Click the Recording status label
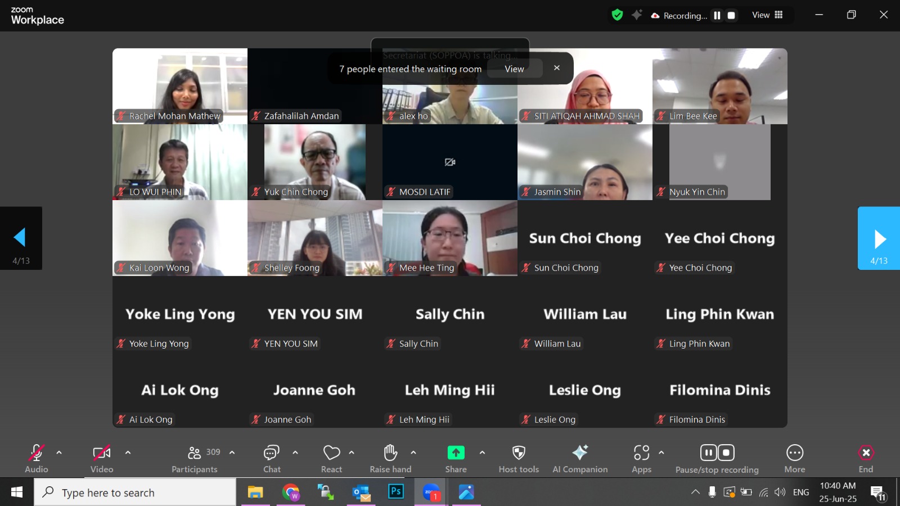The height and width of the screenshot is (506, 900). click(x=679, y=16)
